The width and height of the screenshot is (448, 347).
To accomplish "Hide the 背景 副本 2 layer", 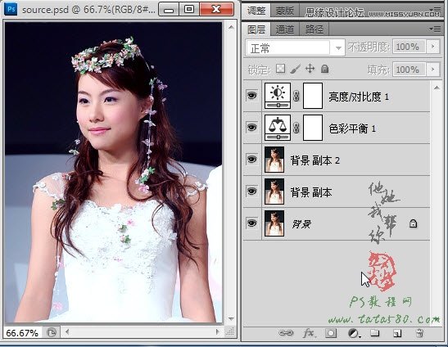I will point(251,160).
